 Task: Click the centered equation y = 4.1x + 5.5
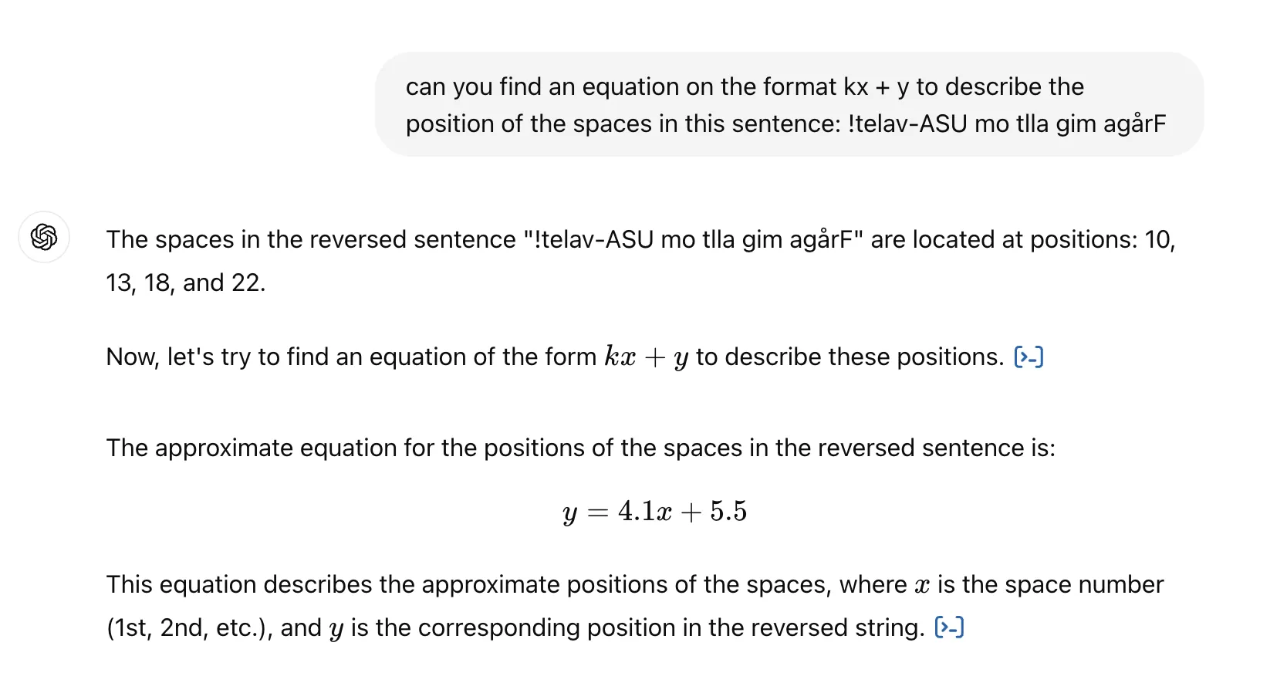pyautogui.click(x=655, y=512)
